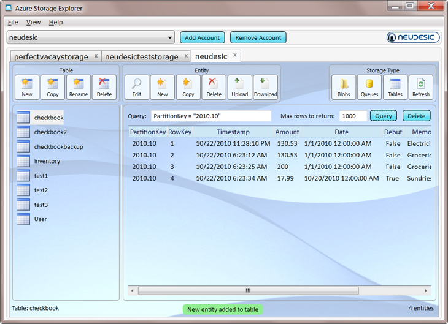Open the File menu
Screen dimensions: 448x324
(13, 22)
